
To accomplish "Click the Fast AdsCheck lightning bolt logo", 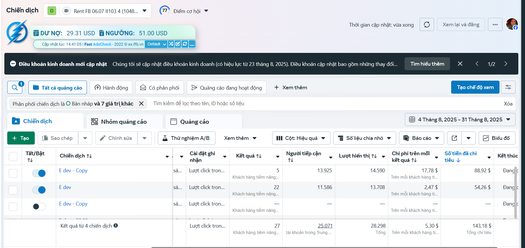I will tap(17, 33).
